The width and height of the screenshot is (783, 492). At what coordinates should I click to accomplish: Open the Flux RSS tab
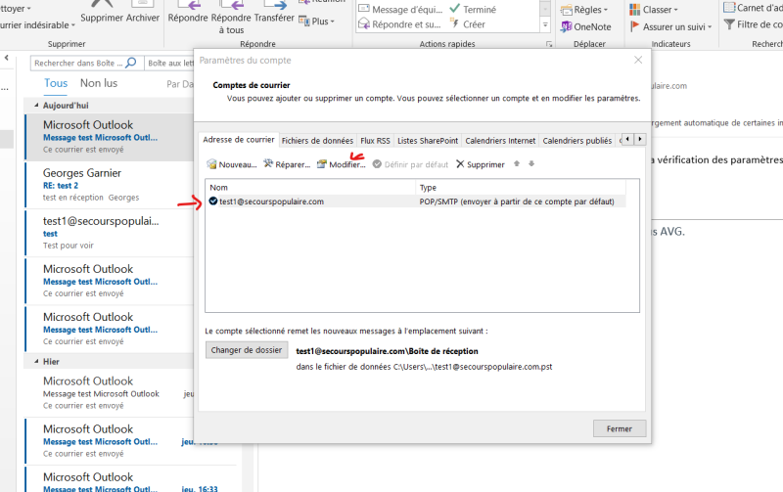tap(375, 141)
